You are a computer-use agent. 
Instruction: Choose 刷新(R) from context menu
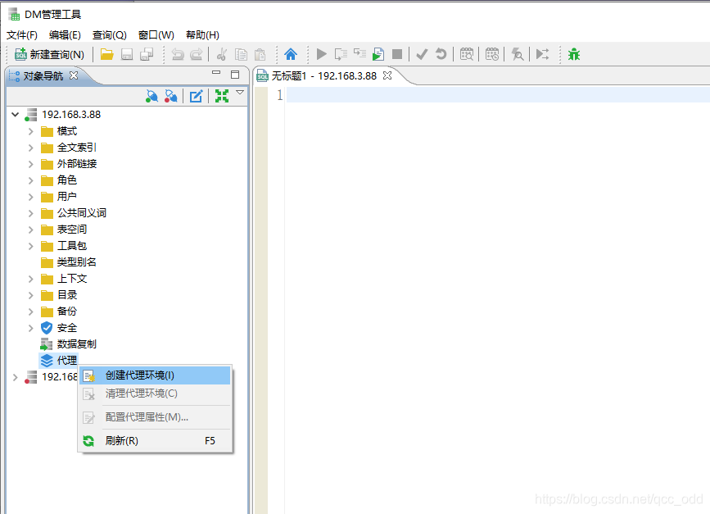155,440
